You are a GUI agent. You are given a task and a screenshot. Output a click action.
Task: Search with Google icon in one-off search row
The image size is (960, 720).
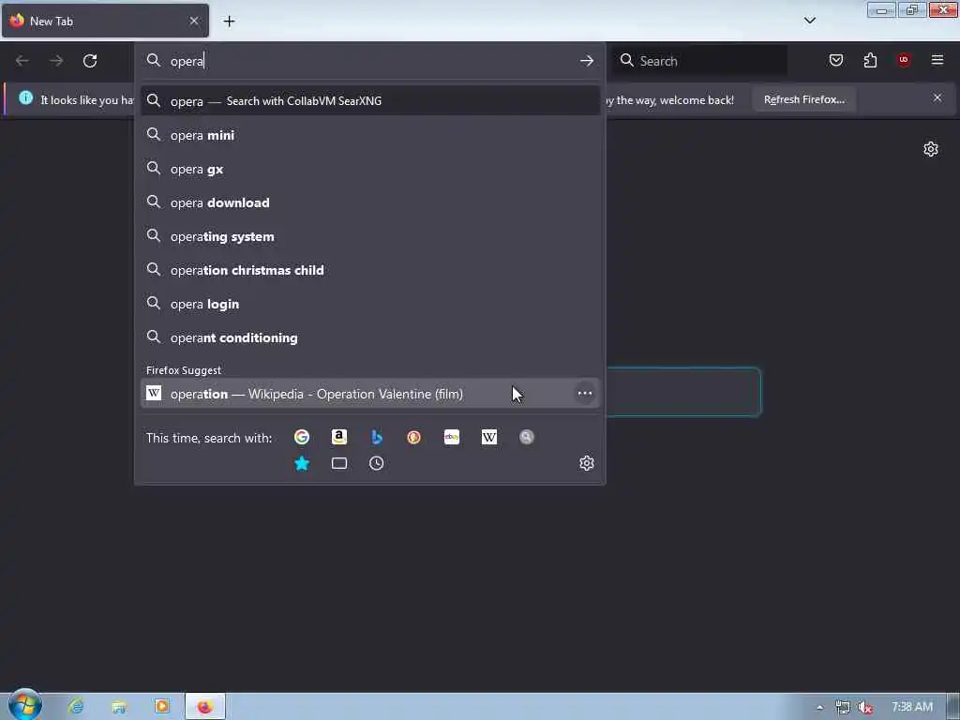pyautogui.click(x=301, y=437)
